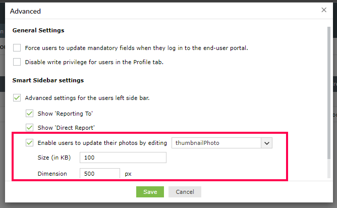Cancel the Advanced settings dialog
The image size is (337, 208).
(185, 192)
